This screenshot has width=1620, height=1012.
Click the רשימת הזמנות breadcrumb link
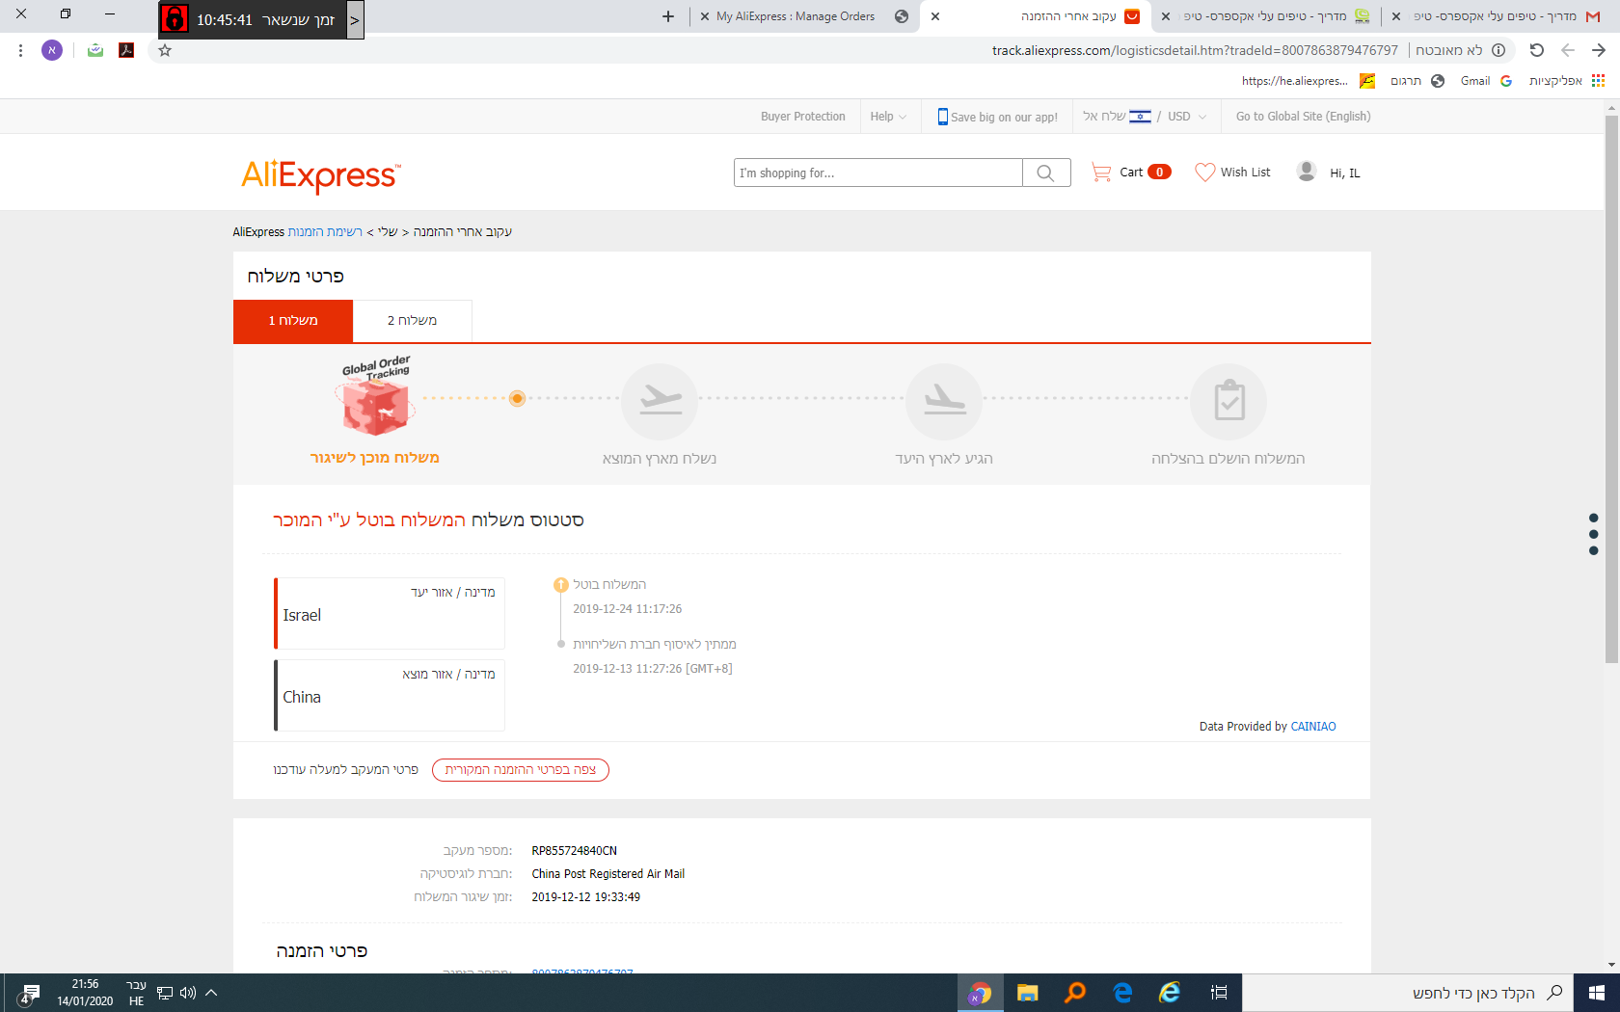[325, 232]
